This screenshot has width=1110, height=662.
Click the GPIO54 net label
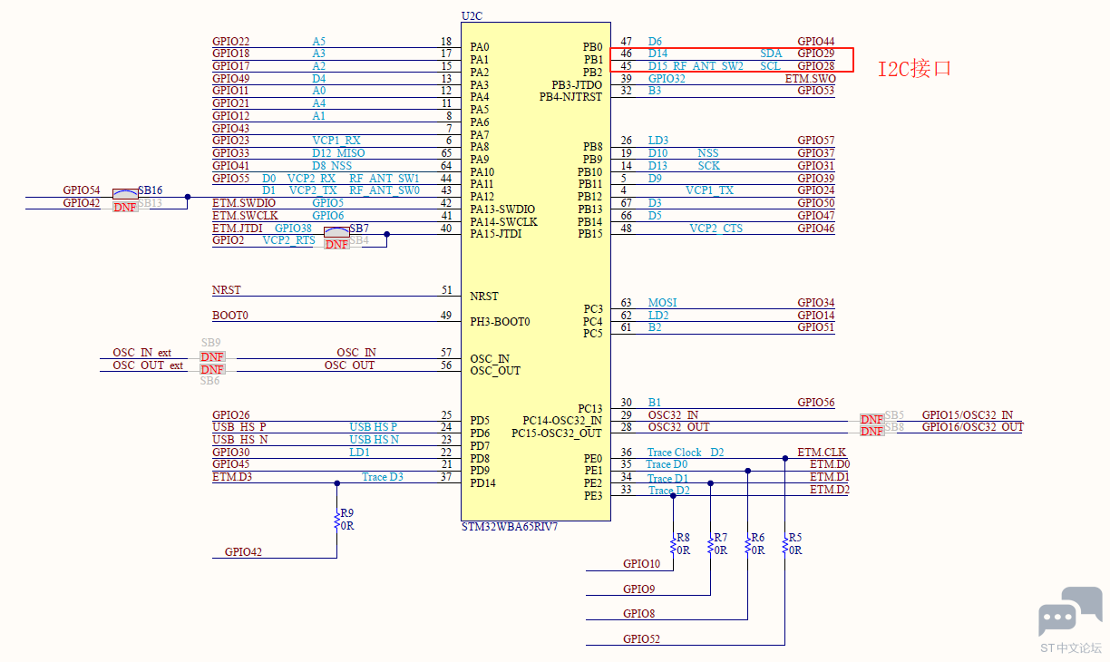(x=82, y=190)
